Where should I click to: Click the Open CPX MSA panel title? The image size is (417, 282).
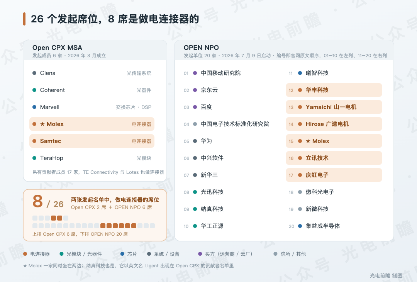[x=57, y=48]
